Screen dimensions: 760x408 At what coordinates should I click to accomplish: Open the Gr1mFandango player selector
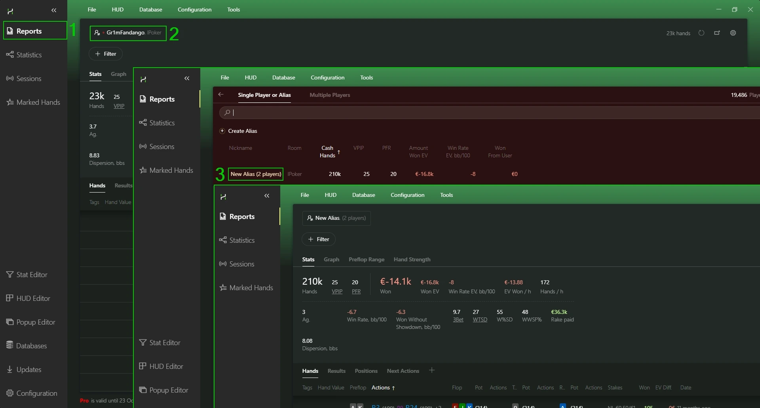[128, 33]
